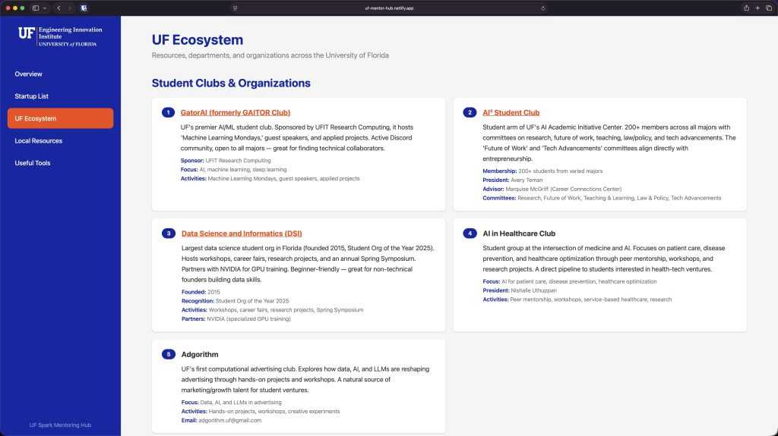The height and width of the screenshot is (436, 778).
Task: Go back with the browser back arrow
Action: pos(59,8)
